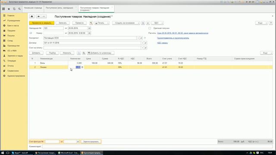This screenshot has height=155, width=276.
Task: Show help question mark next to Контрагент
Action: (x=145, y=38)
